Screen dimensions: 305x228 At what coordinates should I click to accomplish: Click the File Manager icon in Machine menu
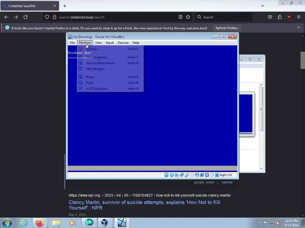click(80, 69)
